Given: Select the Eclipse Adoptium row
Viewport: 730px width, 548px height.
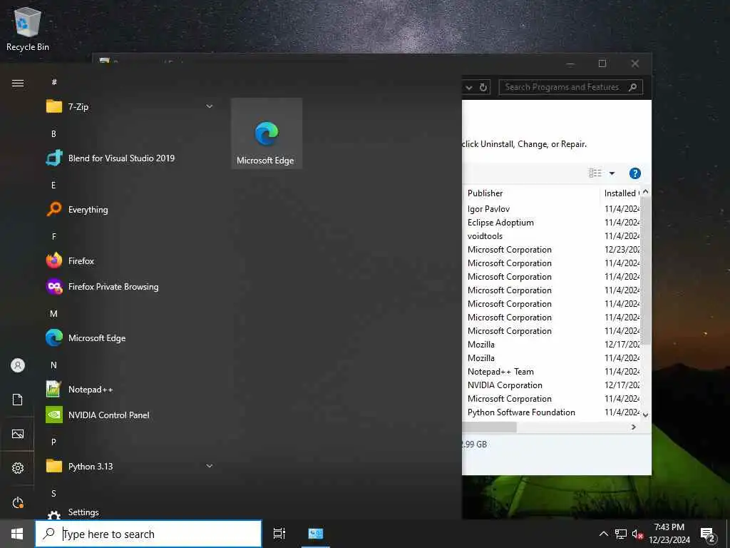Looking at the screenshot, I should click(x=500, y=223).
